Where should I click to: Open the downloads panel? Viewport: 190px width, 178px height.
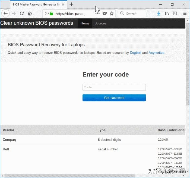[x=159, y=14]
